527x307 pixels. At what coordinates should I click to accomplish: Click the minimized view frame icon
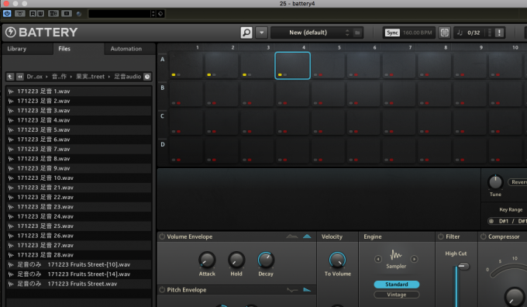point(444,33)
